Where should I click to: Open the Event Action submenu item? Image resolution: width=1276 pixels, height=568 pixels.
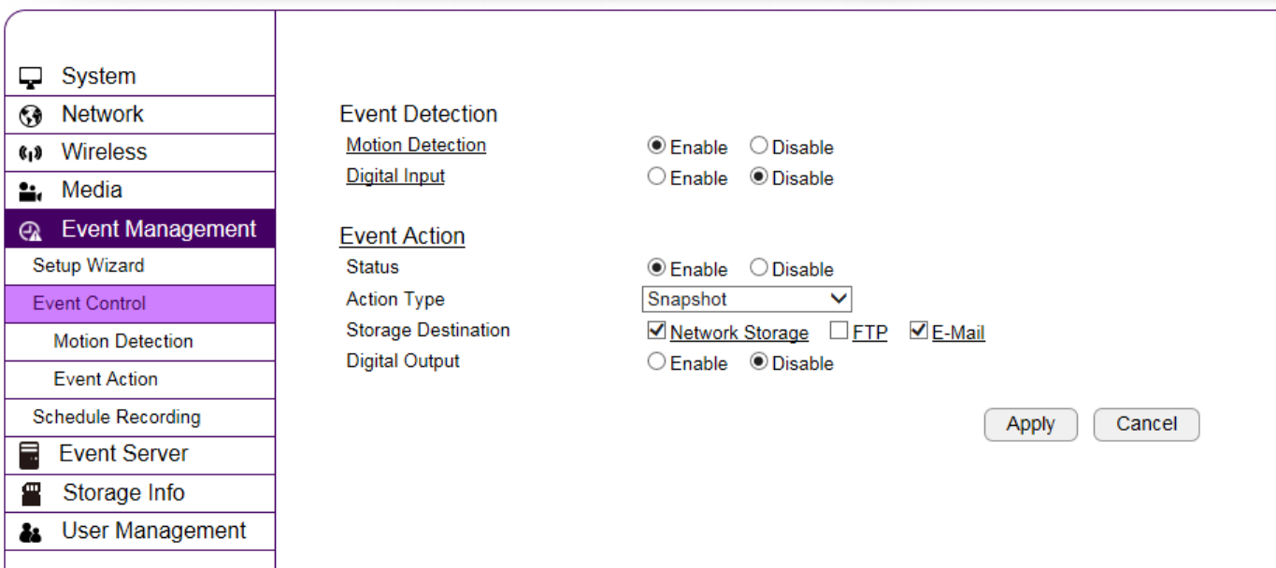tap(106, 379)
